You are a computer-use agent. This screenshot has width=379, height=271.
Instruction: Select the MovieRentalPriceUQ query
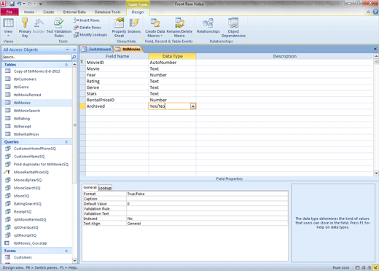[31, 172]
